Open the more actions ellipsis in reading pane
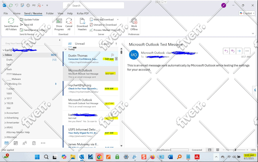The height and width of the screenshot is (162, 258). (x=247, y=51)
